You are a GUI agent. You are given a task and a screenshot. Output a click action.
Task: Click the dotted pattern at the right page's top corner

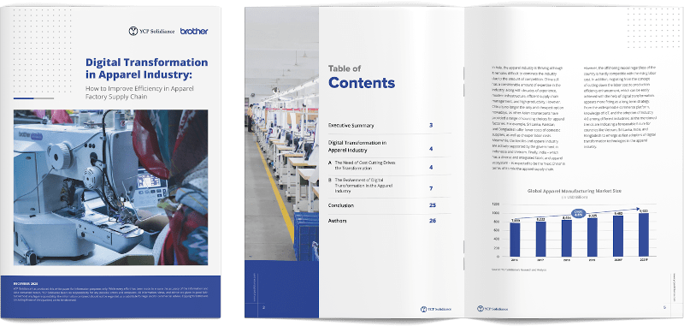tap(653, 28)
